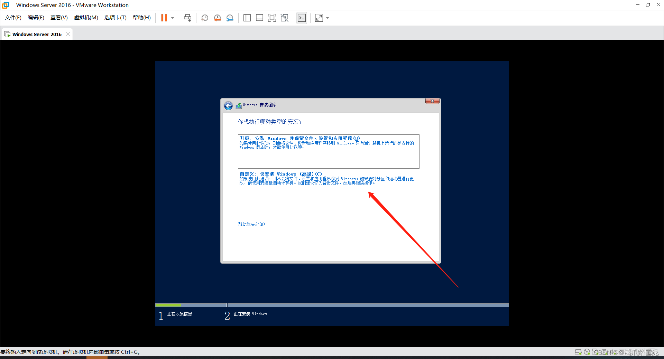Switch to Unity mode icon
This screenshot has height=359, width=664.
click(285, 18)
